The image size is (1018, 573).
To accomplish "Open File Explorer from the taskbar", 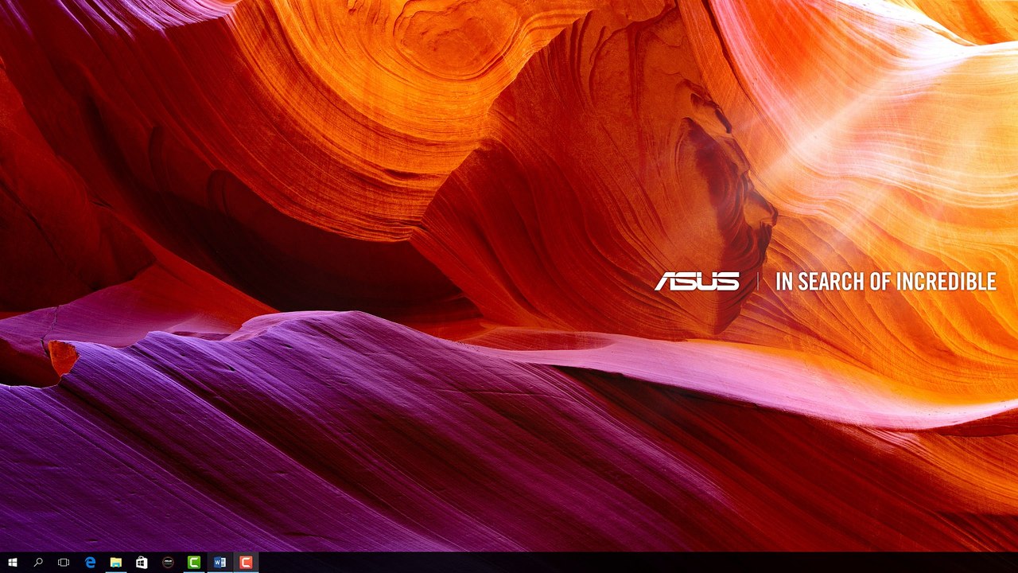I will (x=115, y=563).
